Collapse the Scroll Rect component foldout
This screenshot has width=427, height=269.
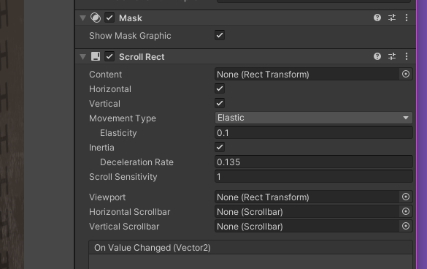pos(82,57)
